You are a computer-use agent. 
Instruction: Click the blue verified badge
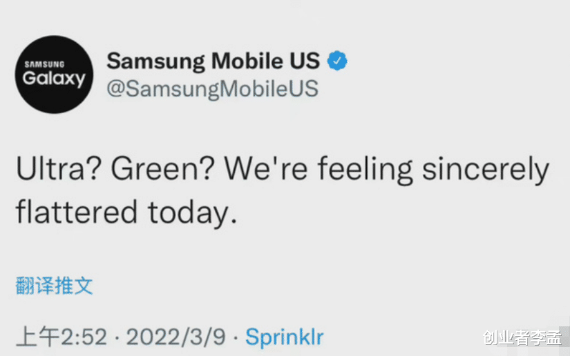pos(336,61)
